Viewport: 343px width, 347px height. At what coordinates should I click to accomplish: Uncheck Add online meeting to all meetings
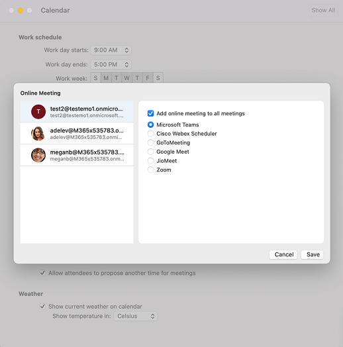(150, 113)
